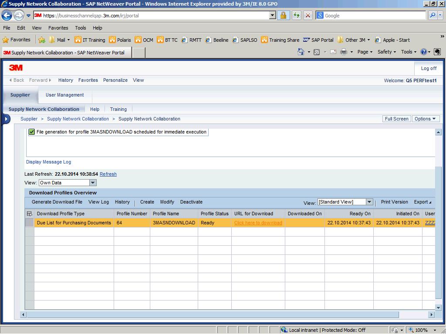Click the Home icon in command bar
Viewport: 446px width, 334px height.
(301, 52)
